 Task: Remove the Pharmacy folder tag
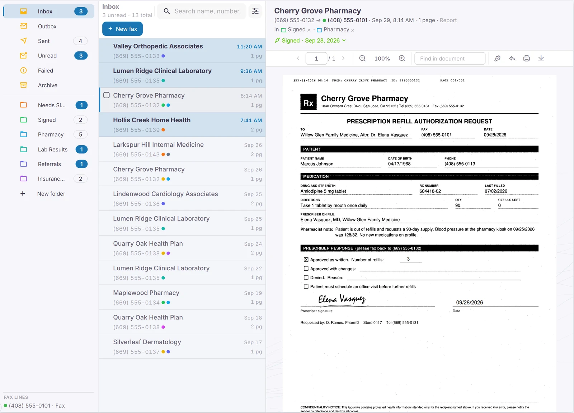tap(353, 30)
